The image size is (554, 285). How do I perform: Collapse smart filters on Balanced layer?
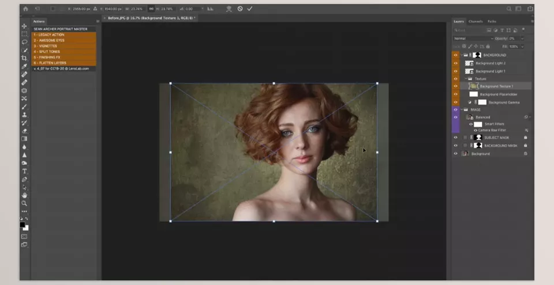(x=529, y=117)
